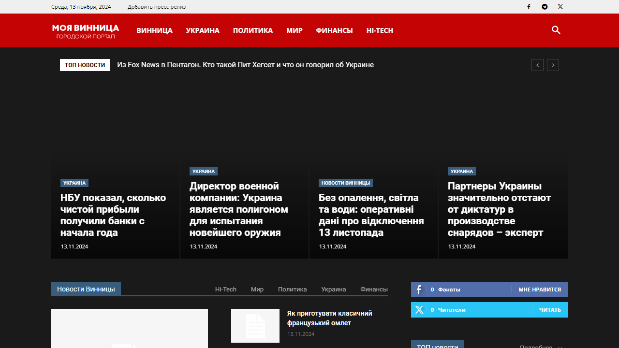Show previous top news headline arrow
This screenshot has width=619, height=348.
(537, 65)
